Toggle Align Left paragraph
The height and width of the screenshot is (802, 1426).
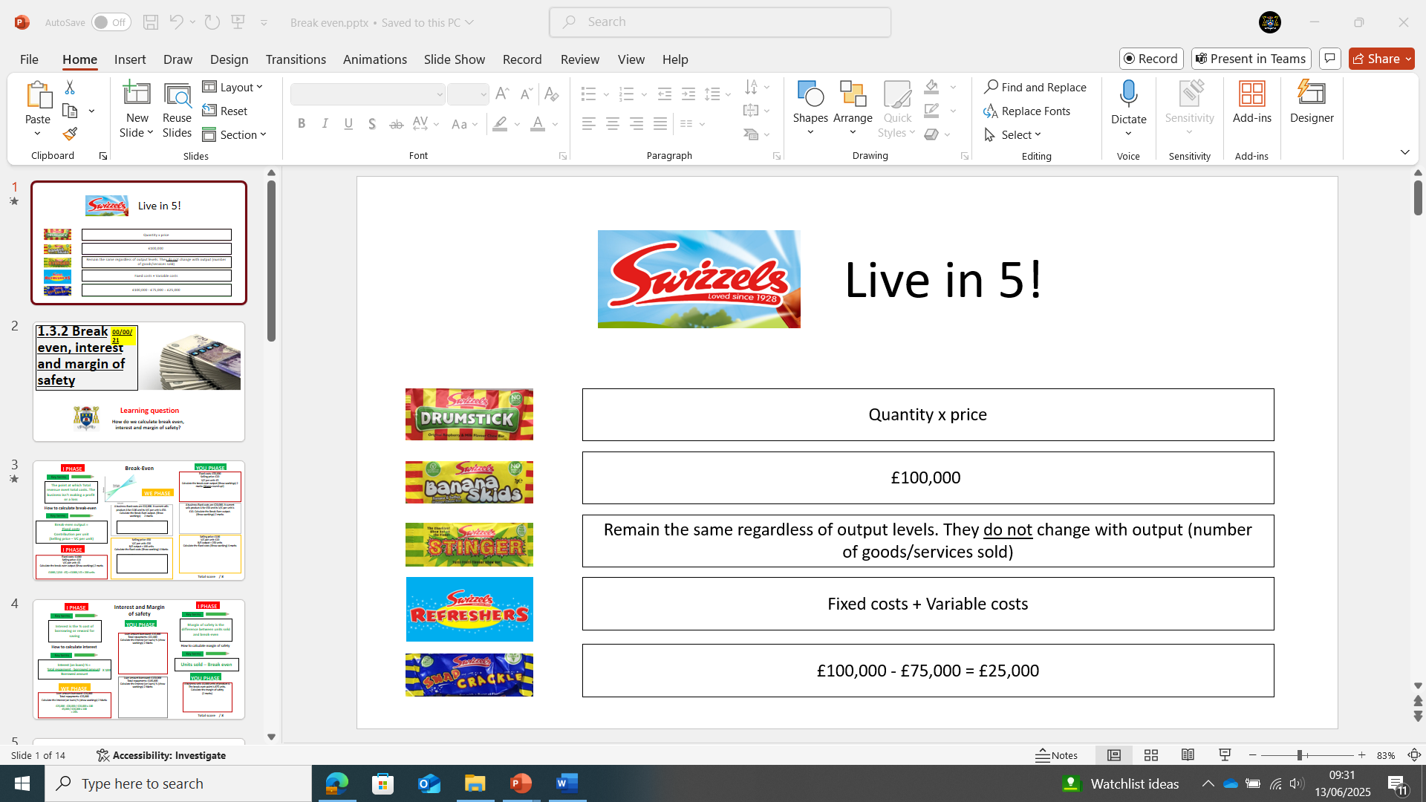(x=589, y=124)
